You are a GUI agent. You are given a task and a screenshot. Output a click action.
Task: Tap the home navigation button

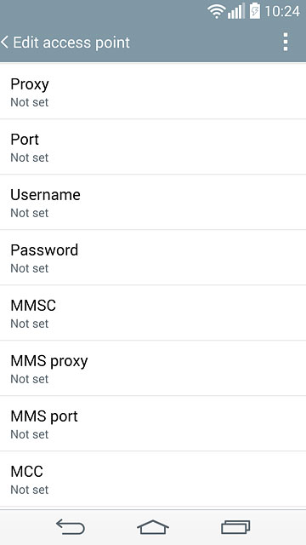153,526
